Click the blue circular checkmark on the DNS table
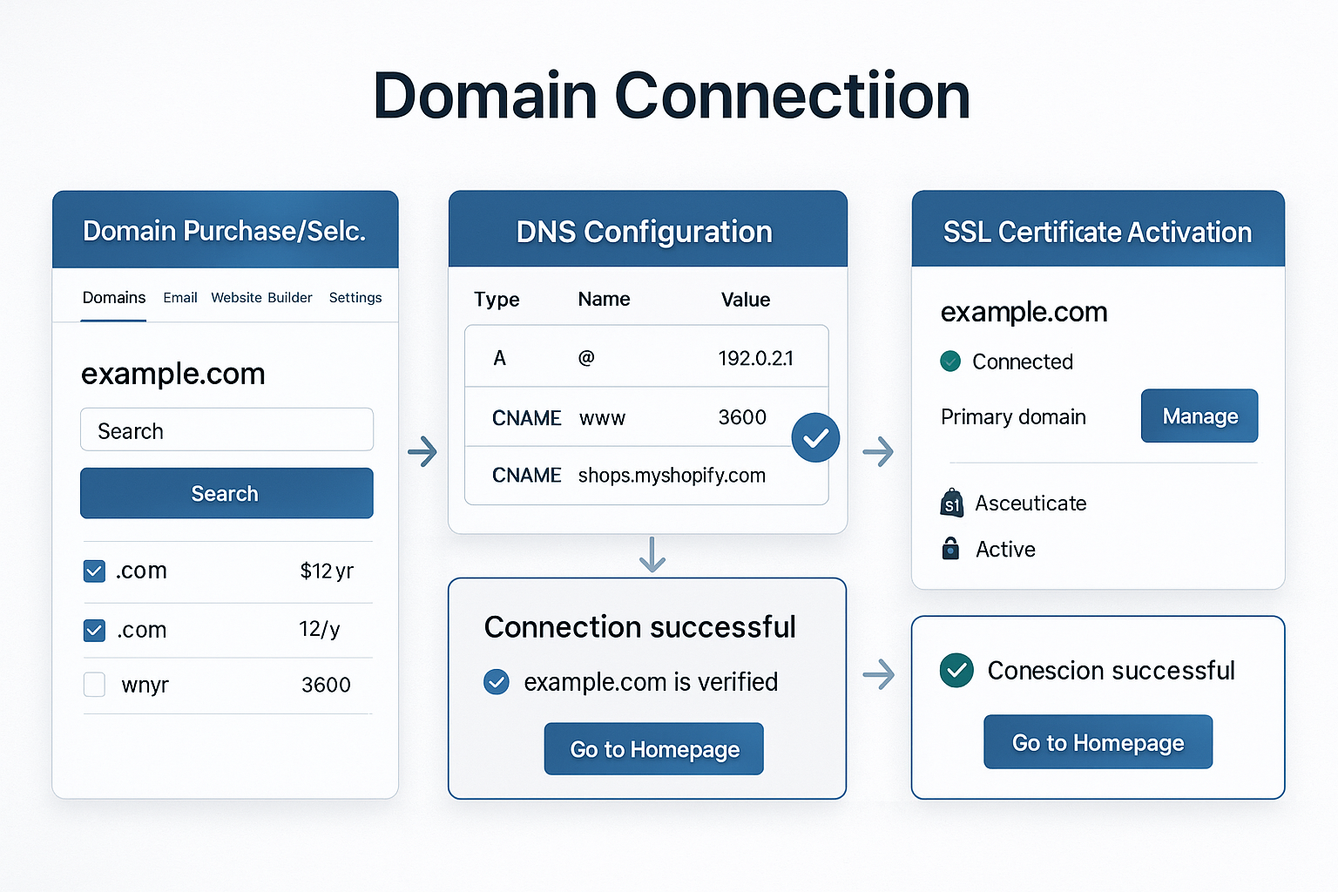 click(x=815, y=437)
